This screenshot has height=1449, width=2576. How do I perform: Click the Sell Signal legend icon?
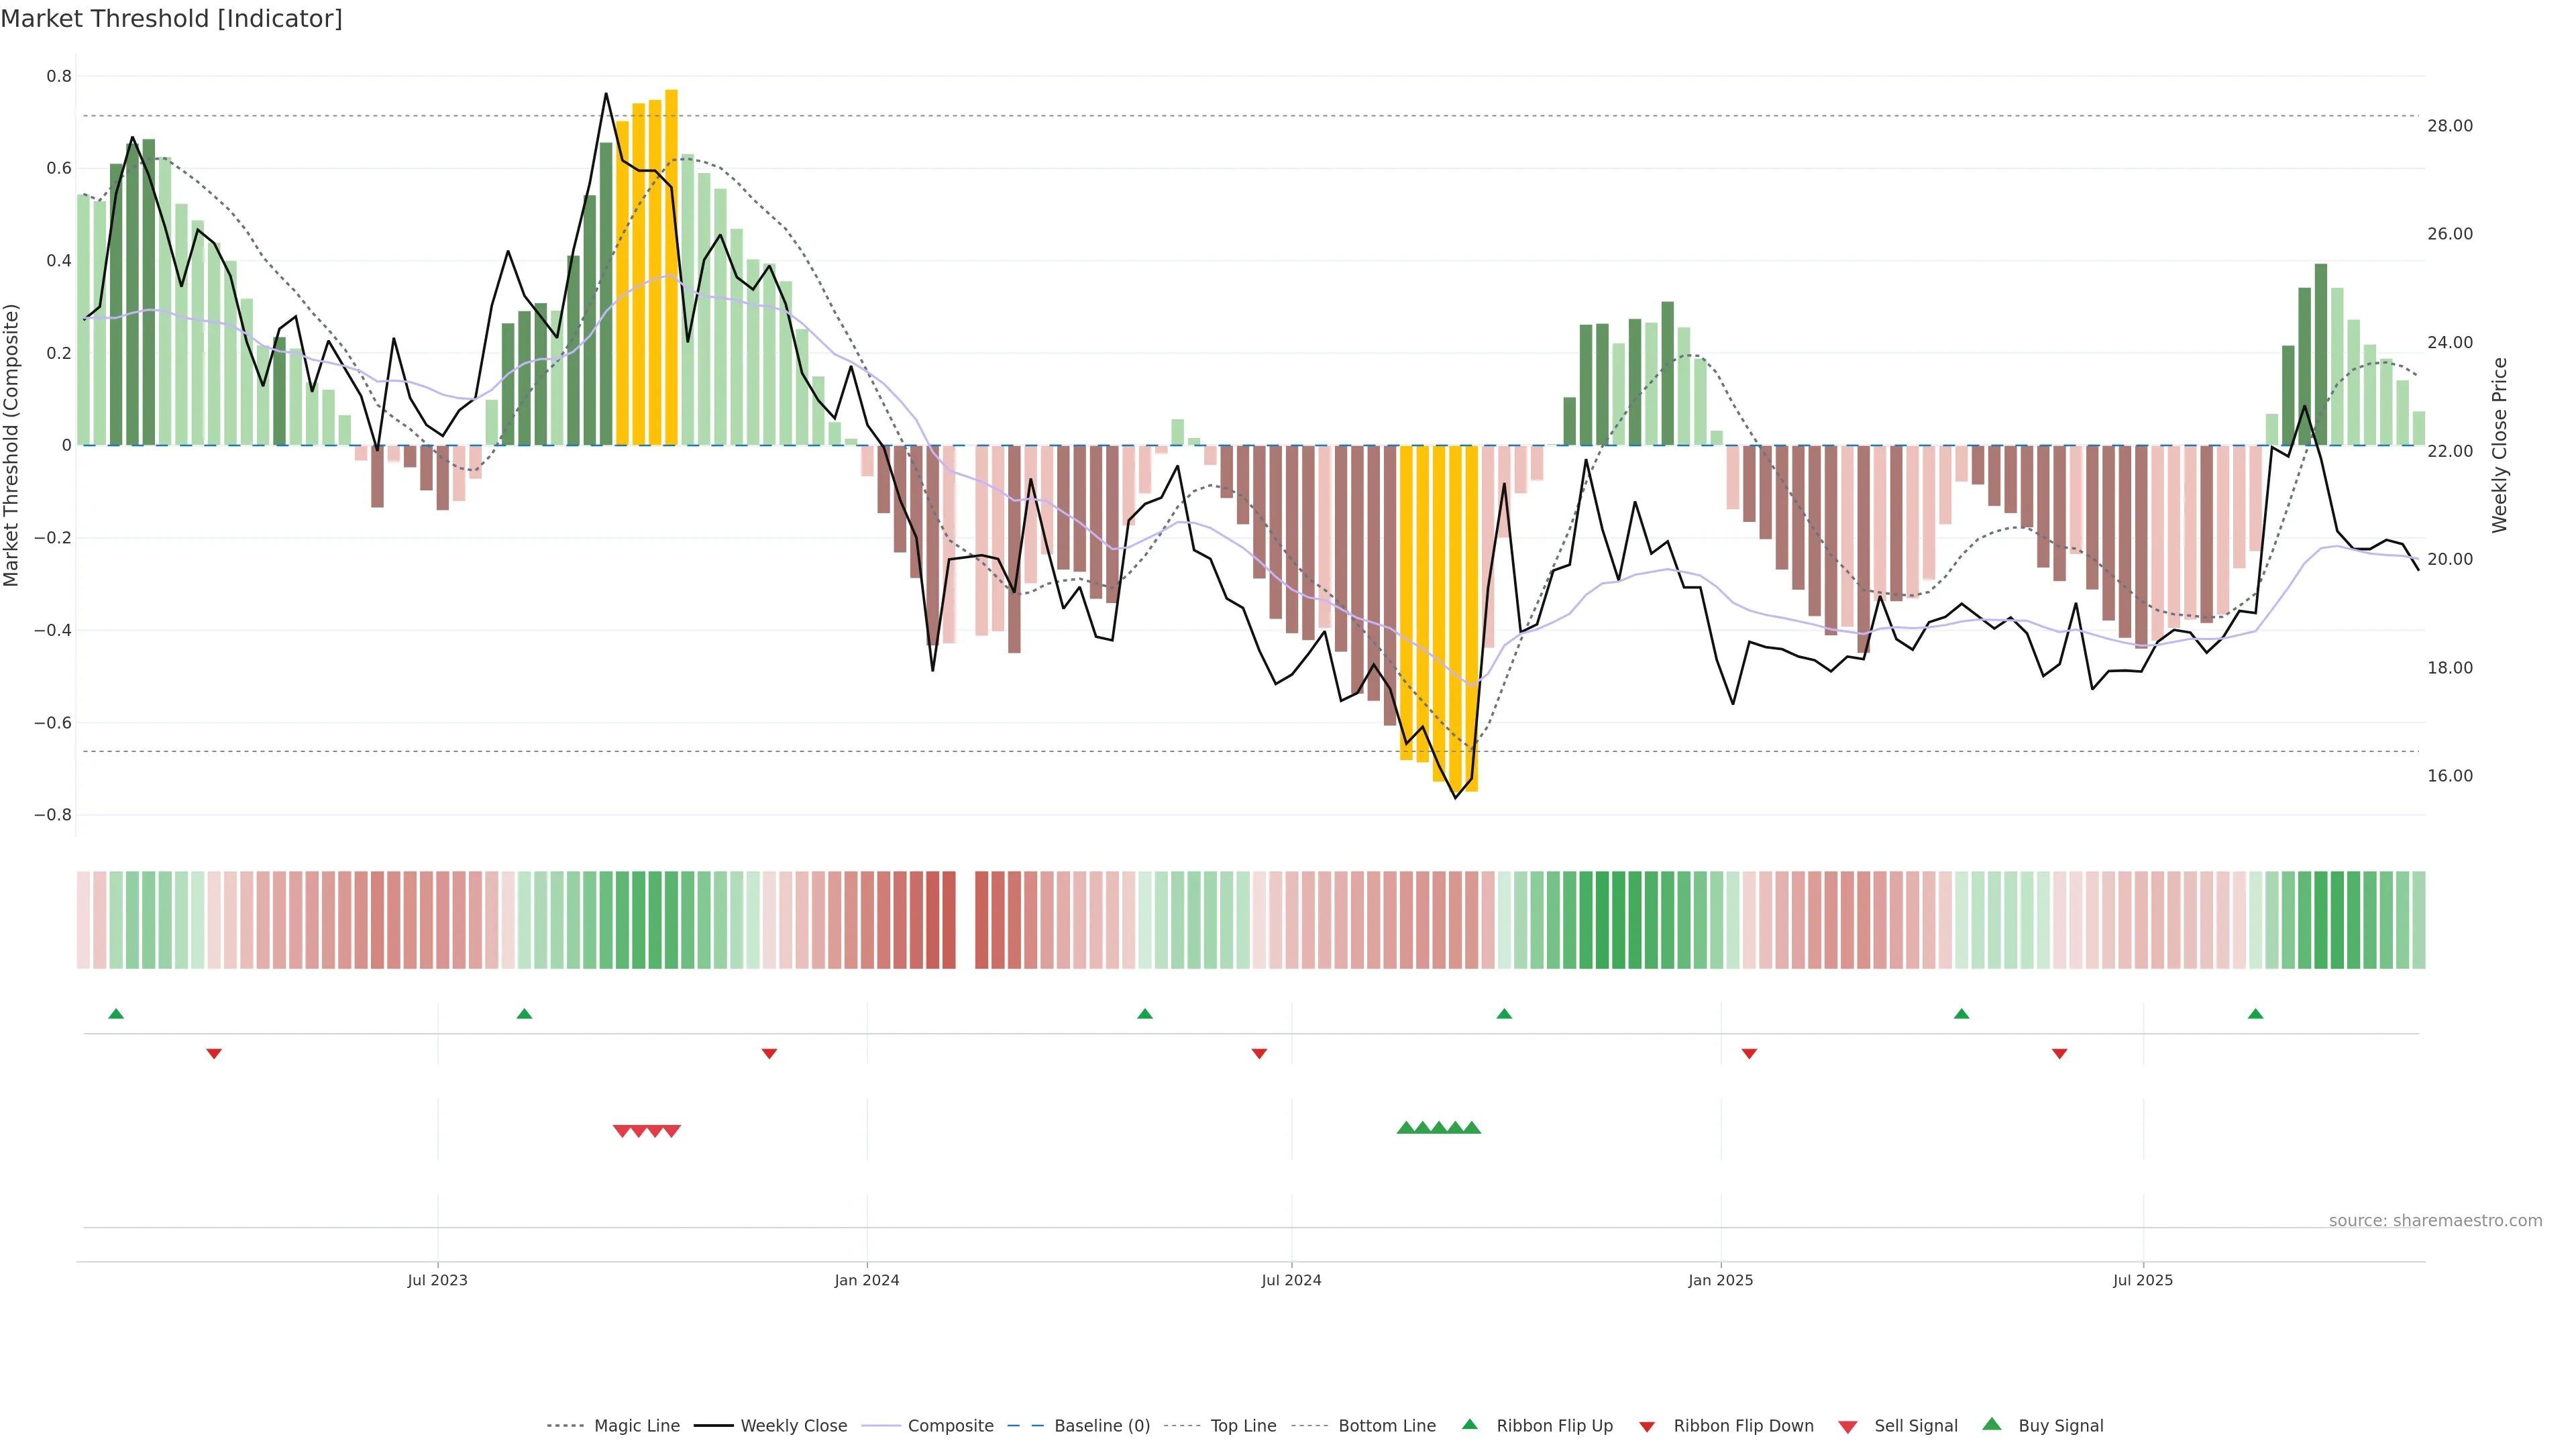pos(1848,1427)
